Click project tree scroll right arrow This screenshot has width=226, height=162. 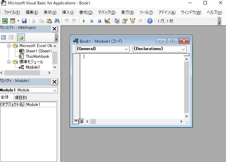pyautogui.click(x=49, y=73)
